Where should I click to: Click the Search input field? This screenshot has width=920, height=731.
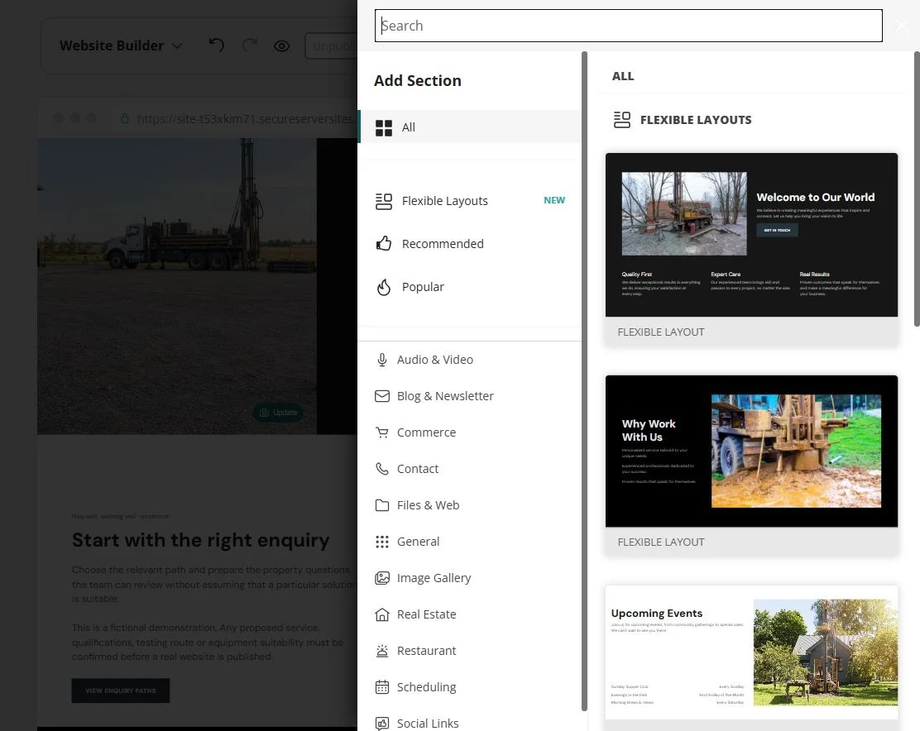(x=629, y=26)
